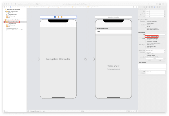Click the Key input field

pos(155,71)
